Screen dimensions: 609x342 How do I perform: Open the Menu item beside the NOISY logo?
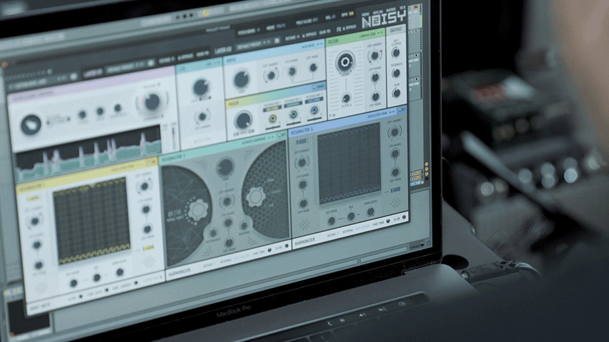point(365,15)
